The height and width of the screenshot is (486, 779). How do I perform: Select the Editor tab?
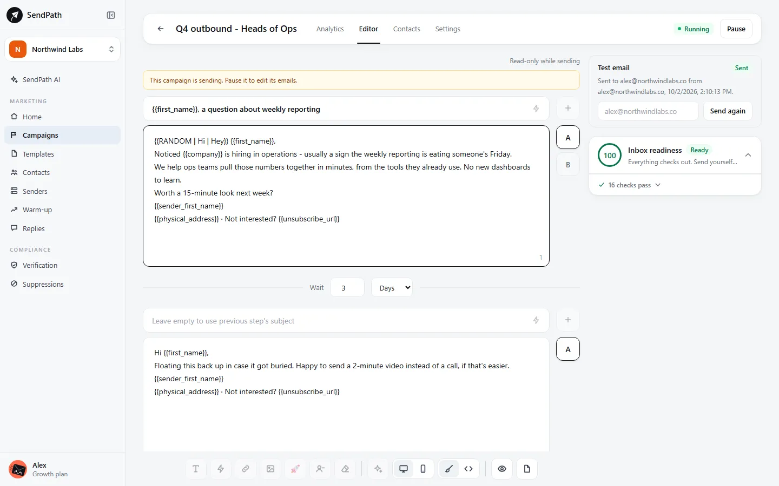[368, 29]
